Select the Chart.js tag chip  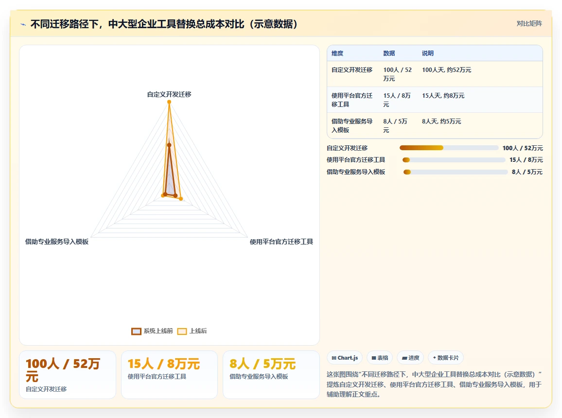(x=345, y=358)
